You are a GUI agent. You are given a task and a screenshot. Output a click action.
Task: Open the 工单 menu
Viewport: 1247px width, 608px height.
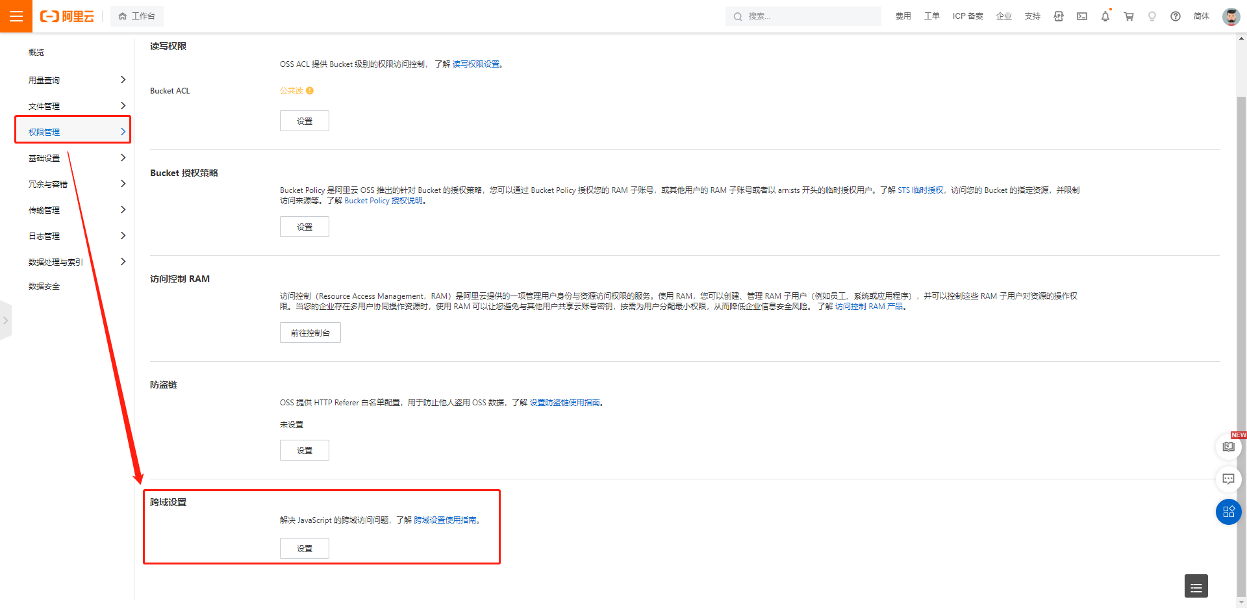click(931, 16)
